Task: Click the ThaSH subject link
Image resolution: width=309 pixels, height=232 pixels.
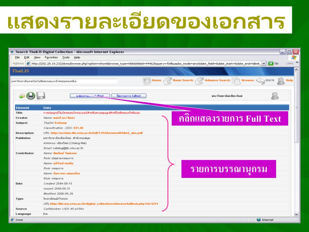Action: click(61, 123)
